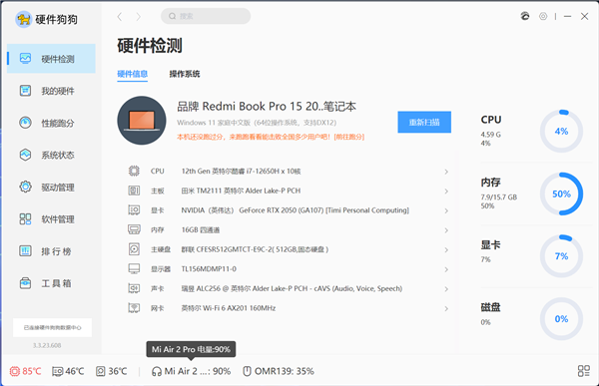Click the Mi Air 2 headphone battery icon
This screenshot has width=599, height=386.
pyautogui.click(x=157, y=371)
